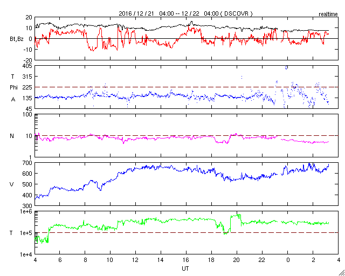Click the 'V' velocity panel label

[11, 184]
